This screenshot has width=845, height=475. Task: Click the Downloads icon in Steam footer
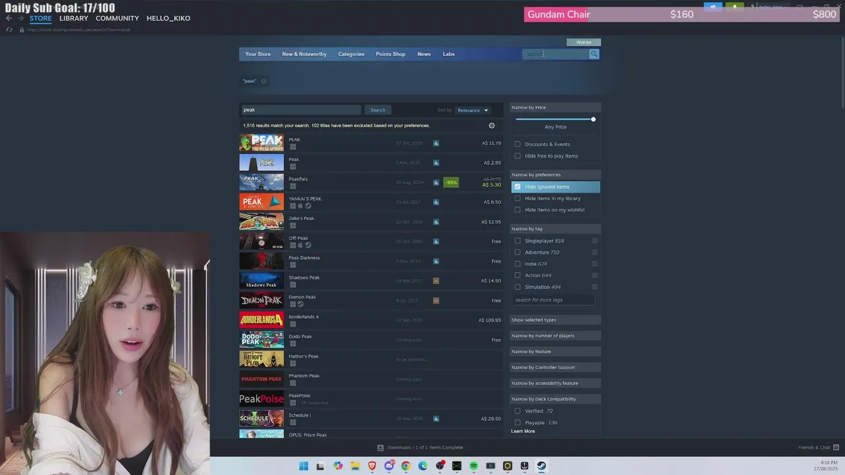pyautogui.click(x=380, y=447)
